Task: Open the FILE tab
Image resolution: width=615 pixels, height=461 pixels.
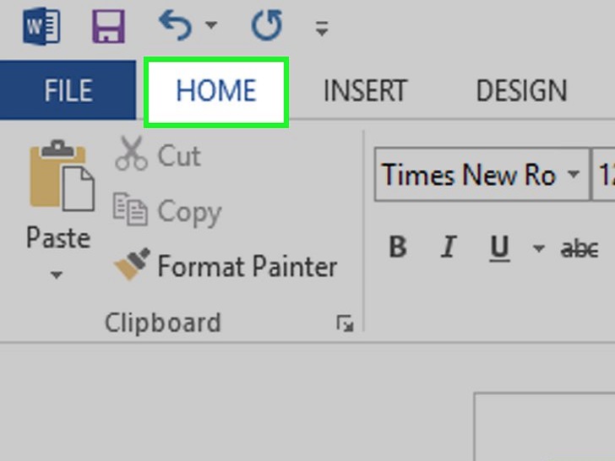Action: [68, 90]
